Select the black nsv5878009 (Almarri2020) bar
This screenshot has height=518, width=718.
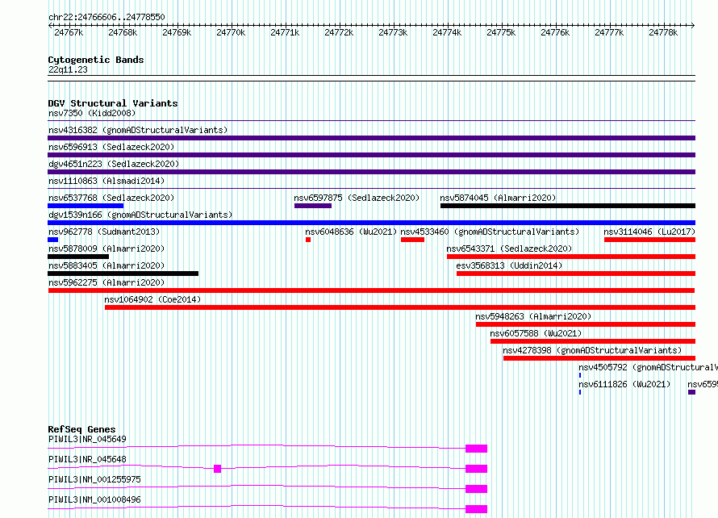click(78, 257)
